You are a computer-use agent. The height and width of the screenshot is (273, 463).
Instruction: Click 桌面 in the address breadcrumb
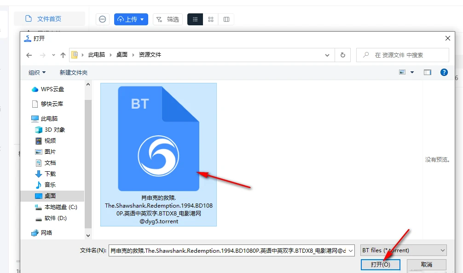[x=122, y=55]
